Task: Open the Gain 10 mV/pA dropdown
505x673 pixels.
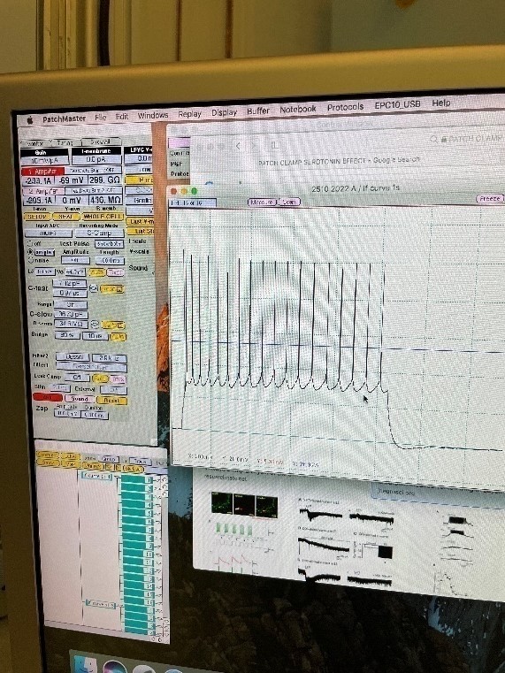Action: 44,161
